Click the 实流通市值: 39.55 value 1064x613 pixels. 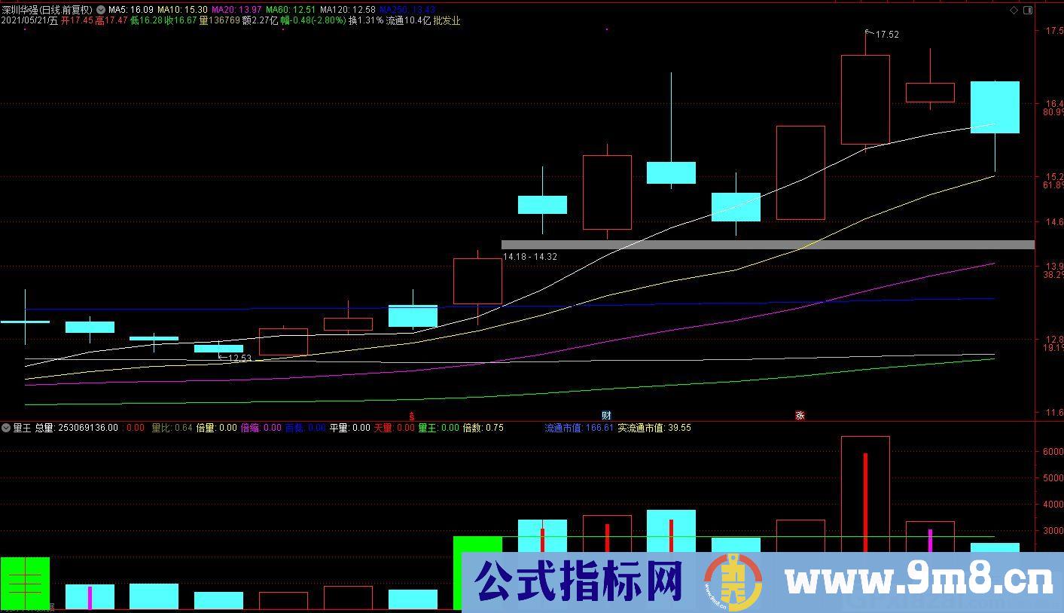click(654, 428)
